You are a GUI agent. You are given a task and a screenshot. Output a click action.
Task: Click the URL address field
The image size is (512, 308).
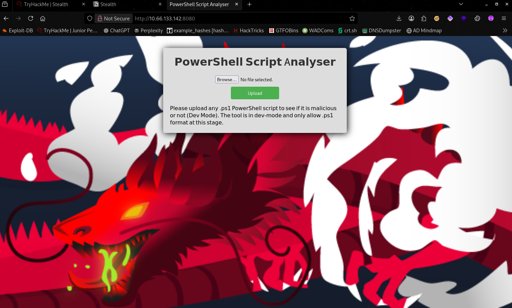click(238, 18)
